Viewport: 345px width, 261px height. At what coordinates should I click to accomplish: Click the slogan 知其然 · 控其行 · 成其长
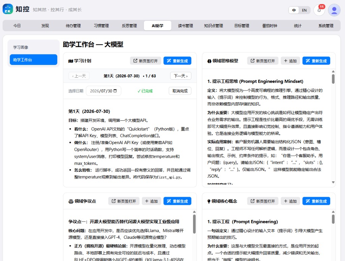pyautogui.click(x=57, y=10)
